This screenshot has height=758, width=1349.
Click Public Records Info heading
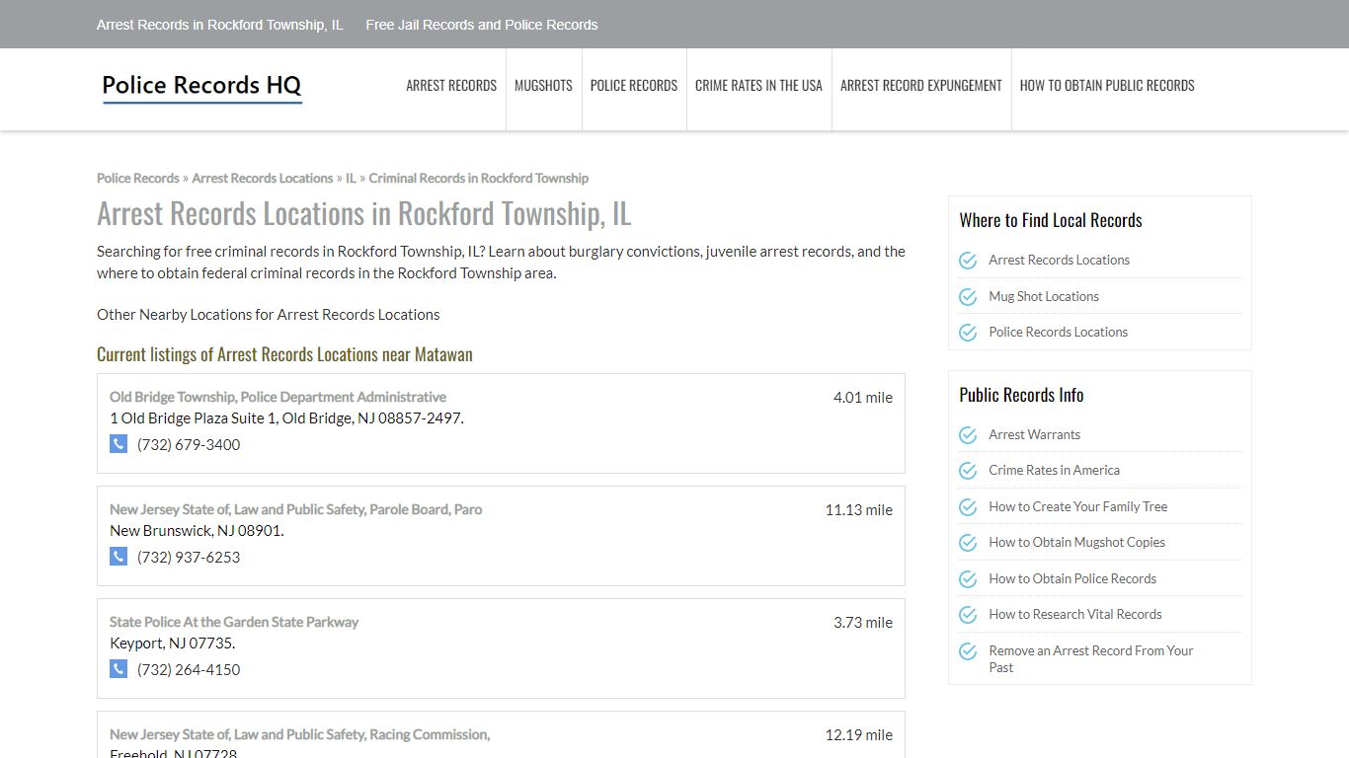click(x=1021, y=395)
